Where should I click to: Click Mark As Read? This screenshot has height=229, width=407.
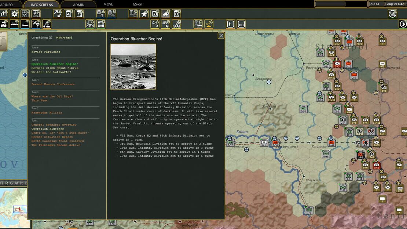tap(64, 38)
